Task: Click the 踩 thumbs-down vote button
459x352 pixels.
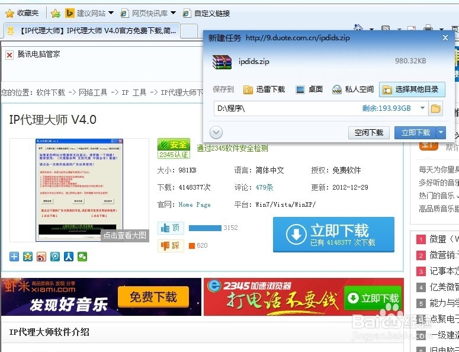Action: click(x=171, y=246)
